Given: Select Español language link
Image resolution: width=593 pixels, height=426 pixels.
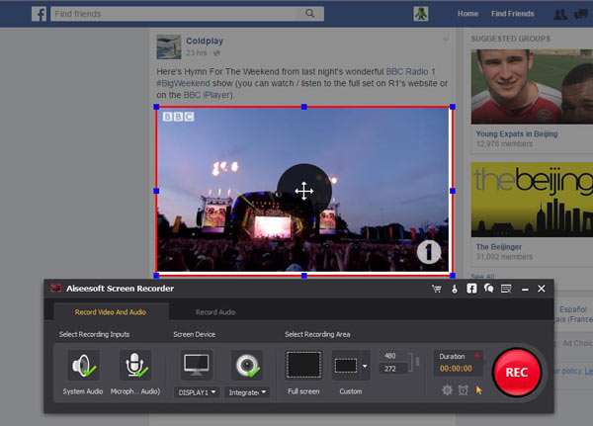Looking at the screenshot, I should (573, 309).
